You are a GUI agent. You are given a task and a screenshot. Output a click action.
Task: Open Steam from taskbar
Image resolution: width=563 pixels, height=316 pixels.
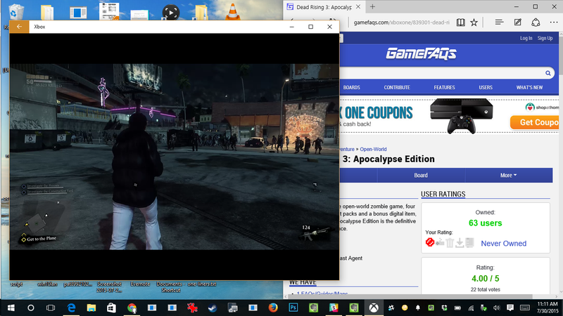point(213,308)
